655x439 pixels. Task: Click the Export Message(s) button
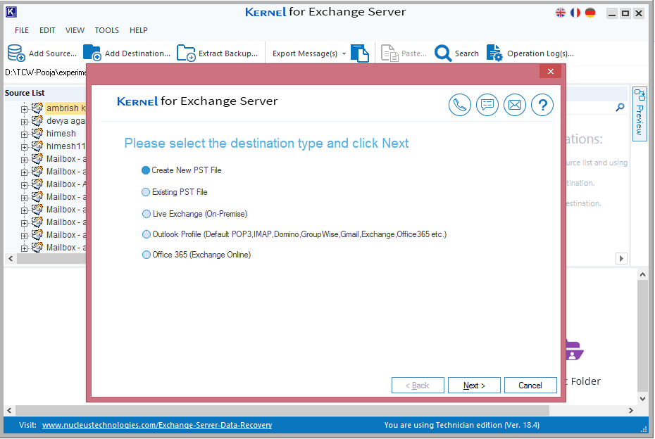point(305,53)
